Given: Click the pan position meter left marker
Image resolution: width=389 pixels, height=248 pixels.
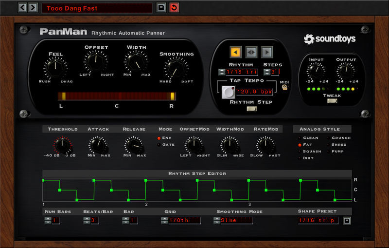Looking at the screenshot, I should click(x=64, y=96).
